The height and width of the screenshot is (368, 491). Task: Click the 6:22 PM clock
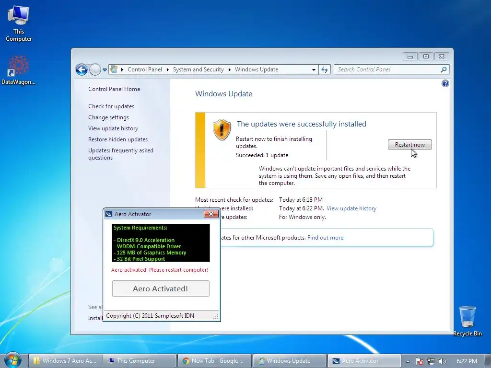467,361
